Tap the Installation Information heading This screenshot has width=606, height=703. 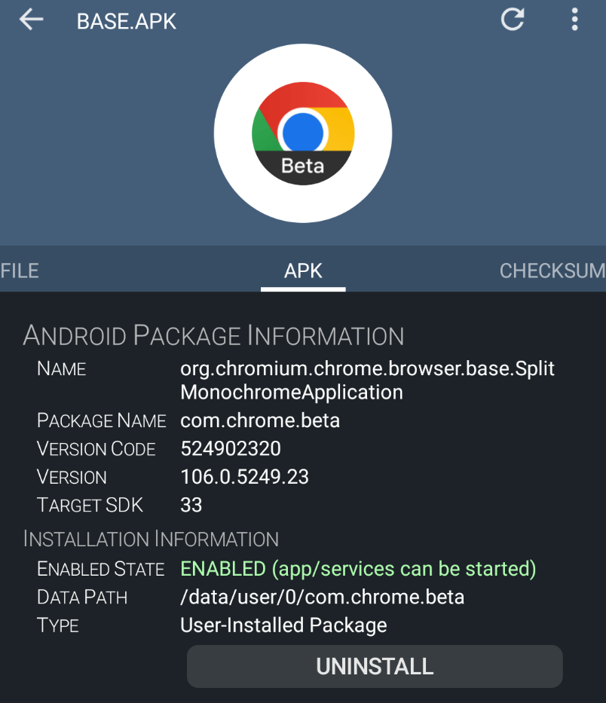pyautogui.click(x=151, y=539)
